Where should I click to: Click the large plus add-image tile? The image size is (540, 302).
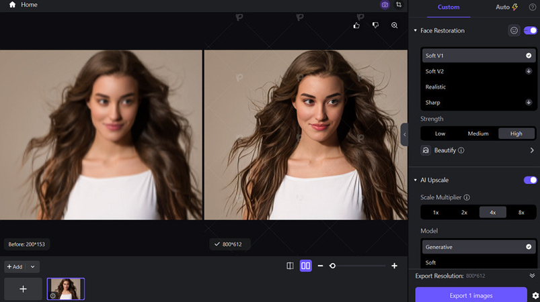click(23, 289)
